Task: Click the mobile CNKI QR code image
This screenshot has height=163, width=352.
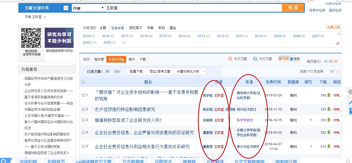Action: [x=31, y=38]
